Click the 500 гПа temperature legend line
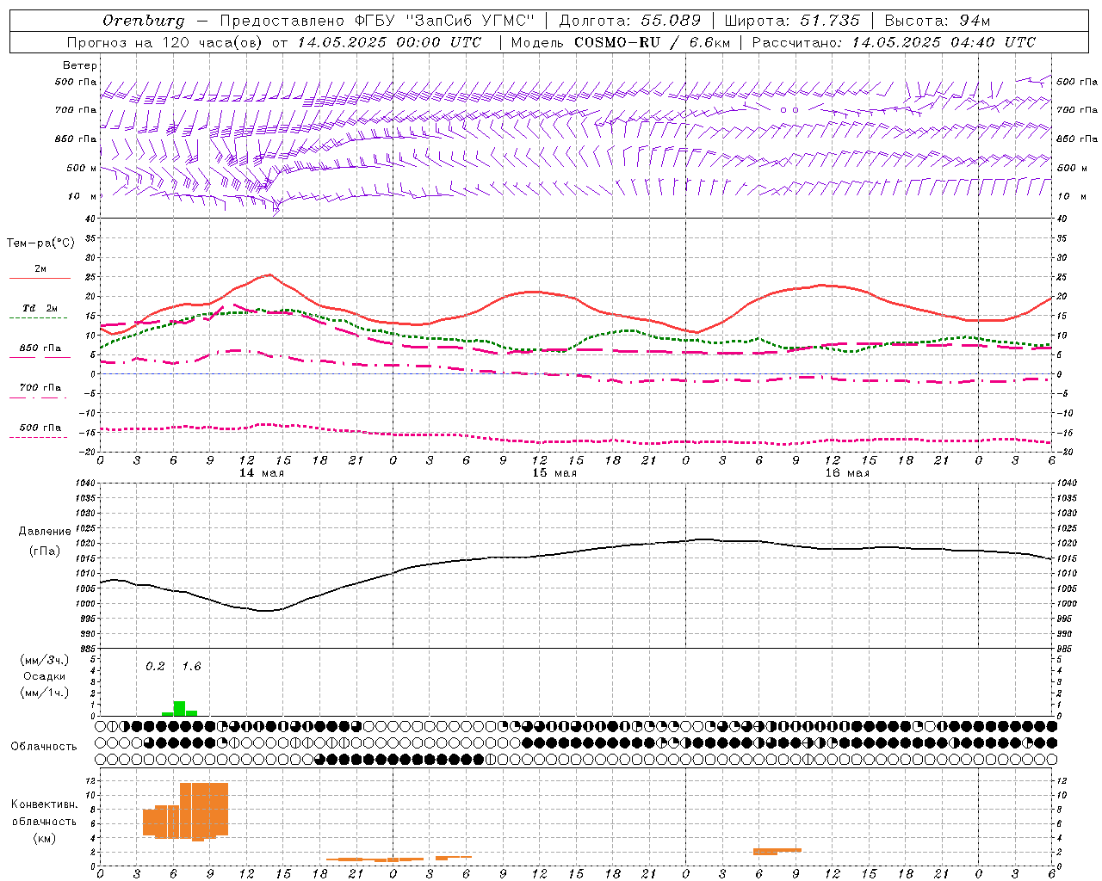This screenshot has height=881, width=1102. click(38, 437)
